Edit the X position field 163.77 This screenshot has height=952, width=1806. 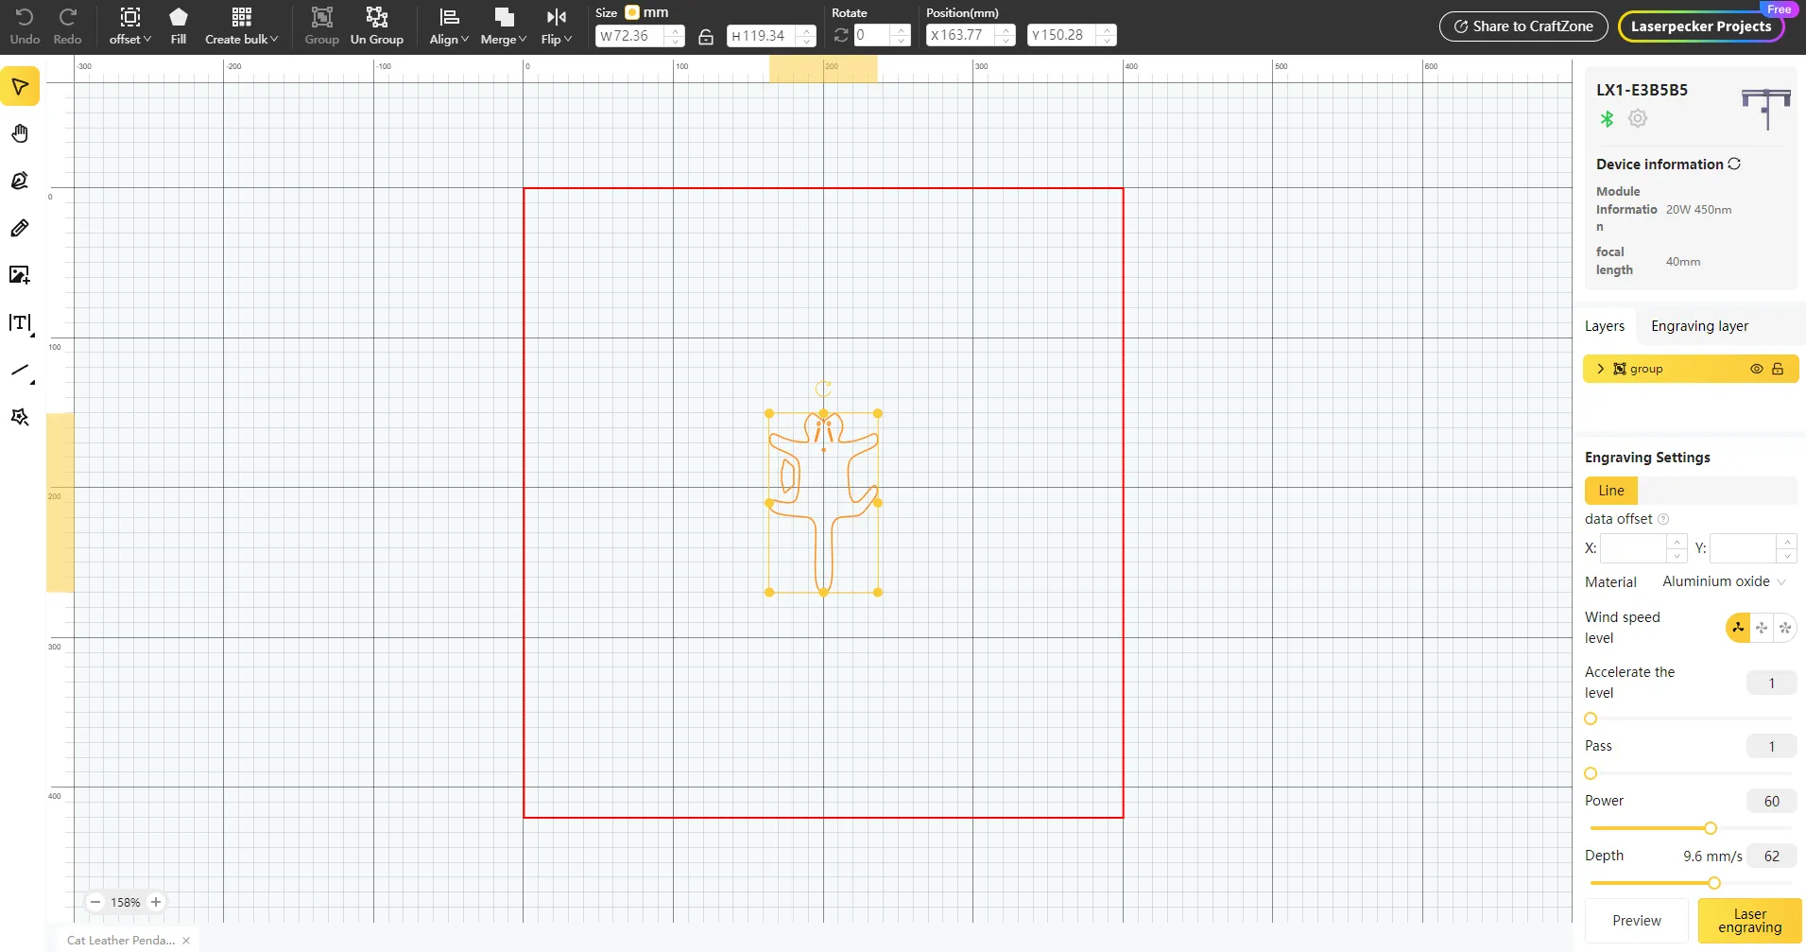coord(971,35)
